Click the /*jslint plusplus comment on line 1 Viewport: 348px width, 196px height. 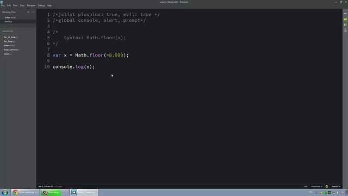[106, 15]
